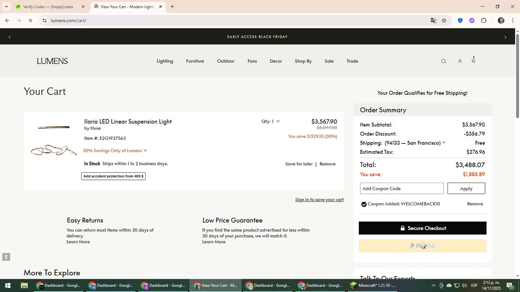Click the translate page icon in address bar
The height and width of the screenshot is (292, 520).
(x=433, y=20)
